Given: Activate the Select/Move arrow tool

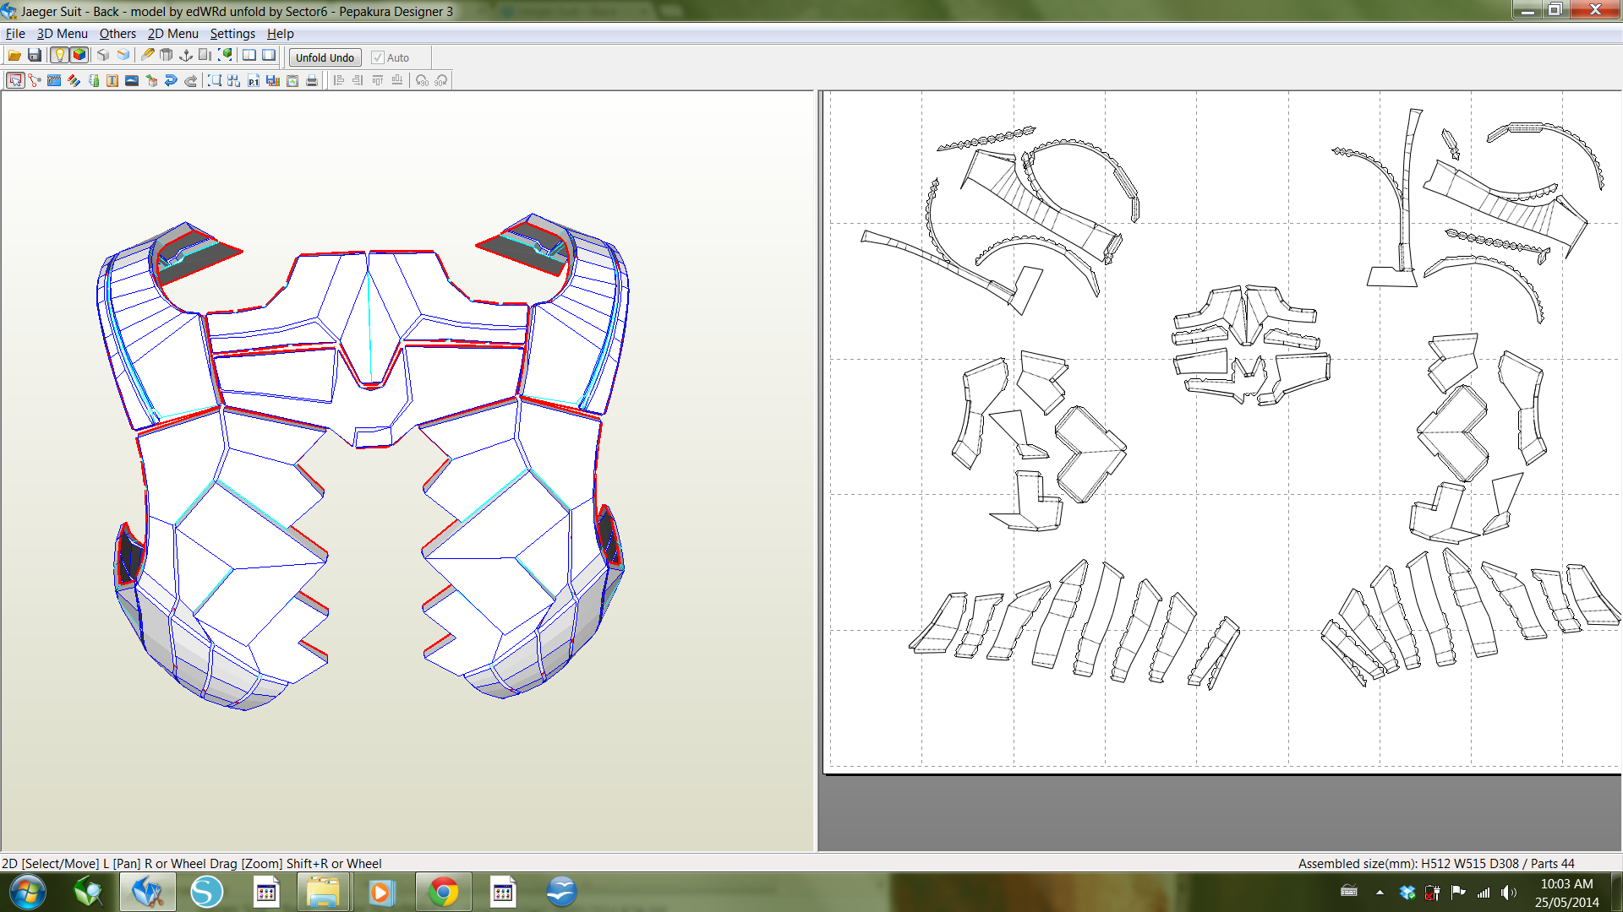Looking at the screenshot, I should [15, 81].
